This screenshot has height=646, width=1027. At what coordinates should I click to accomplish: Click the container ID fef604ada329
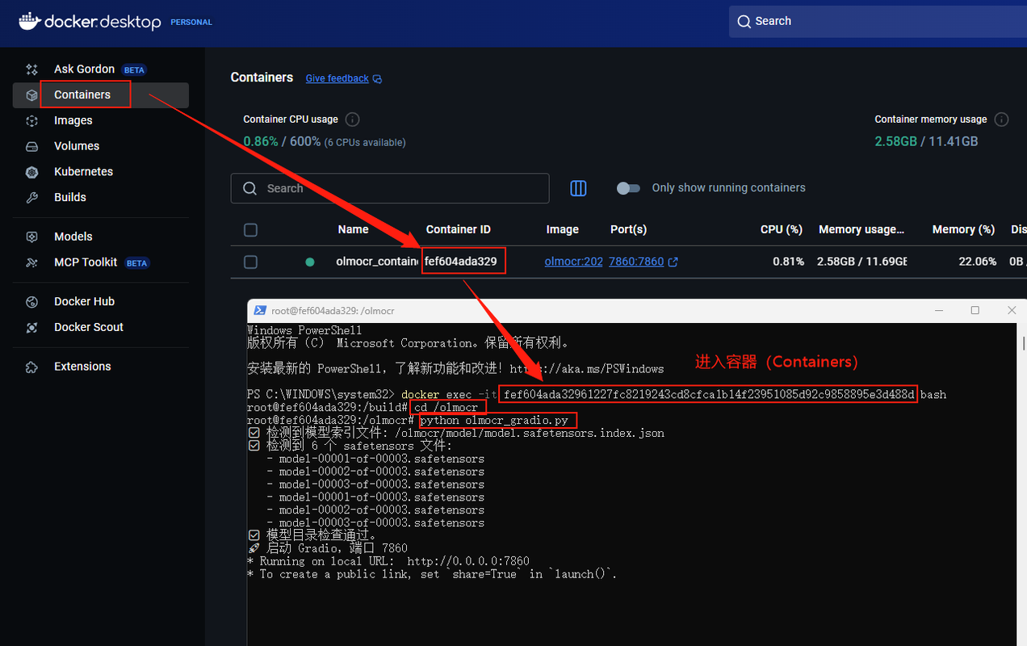click(x=461, y=262)
